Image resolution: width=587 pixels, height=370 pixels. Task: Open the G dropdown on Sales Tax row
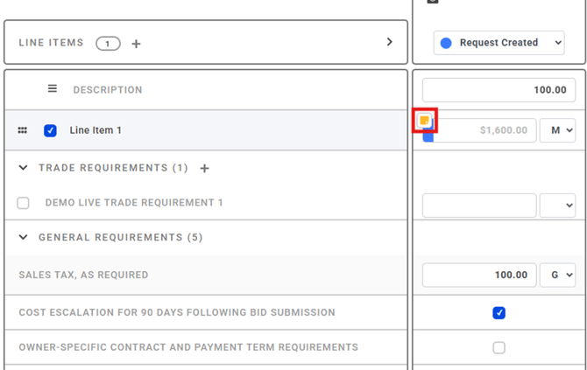coord(557,275)
